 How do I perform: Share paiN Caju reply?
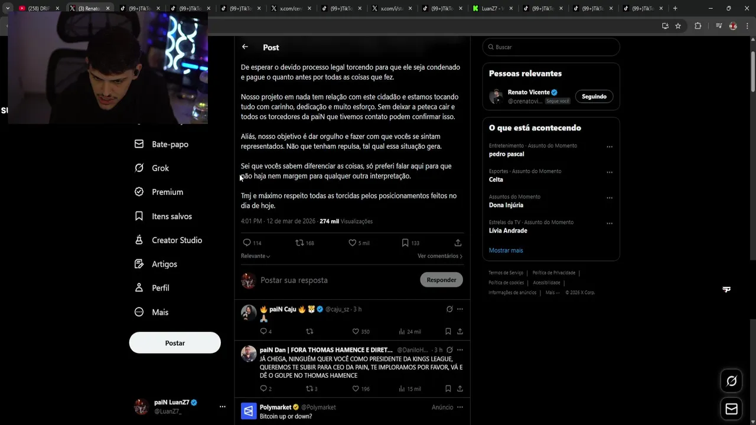tap(460, 331)
